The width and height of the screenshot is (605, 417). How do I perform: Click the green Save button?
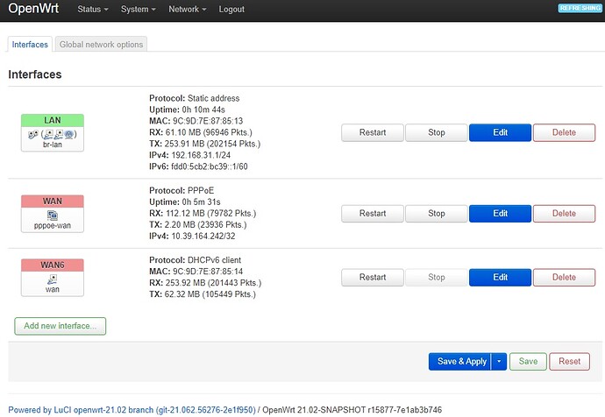[528, 362]
